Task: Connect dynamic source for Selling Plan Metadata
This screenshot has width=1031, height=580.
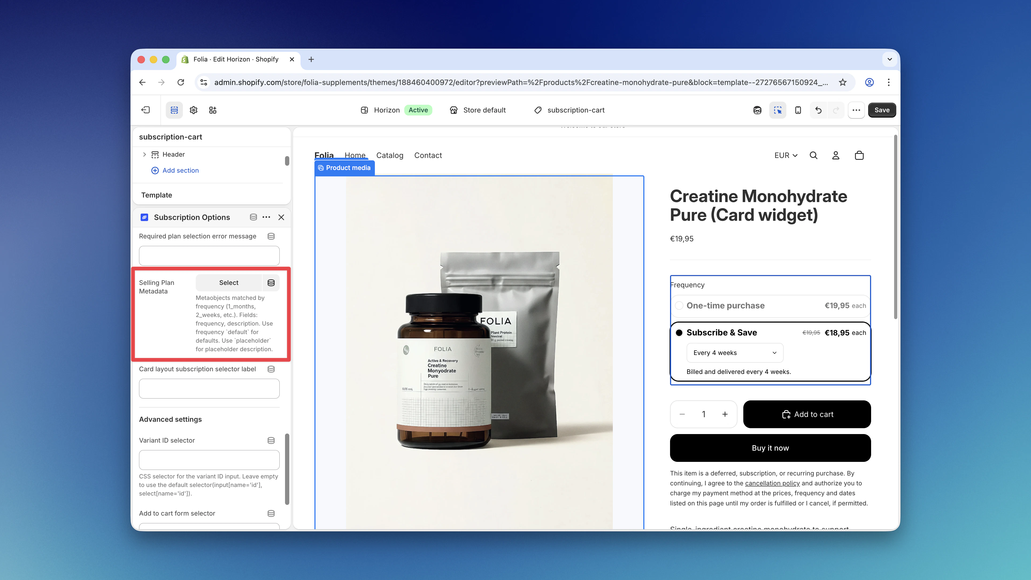Action: point(271,283)
